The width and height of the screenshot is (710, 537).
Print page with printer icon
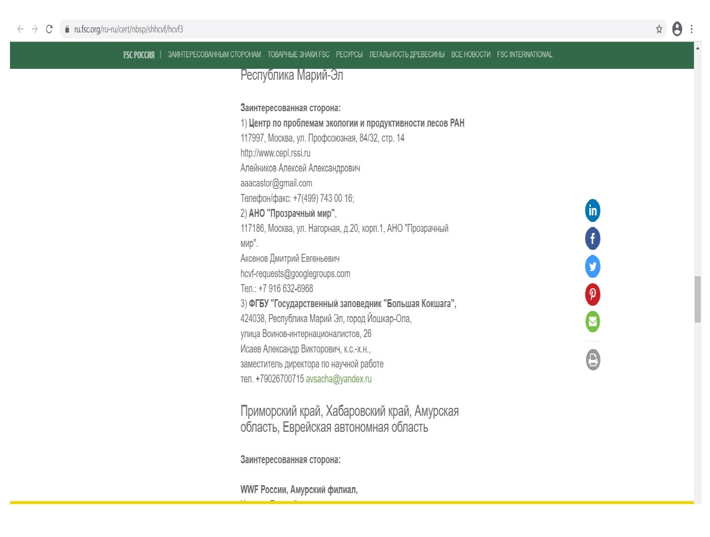pyautogui.click(x=592, y=359)
